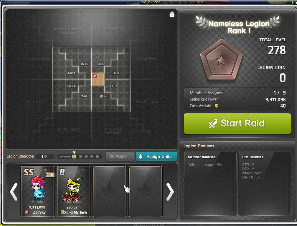
Task: Show next Legion character cards
Action: point(170,192)
